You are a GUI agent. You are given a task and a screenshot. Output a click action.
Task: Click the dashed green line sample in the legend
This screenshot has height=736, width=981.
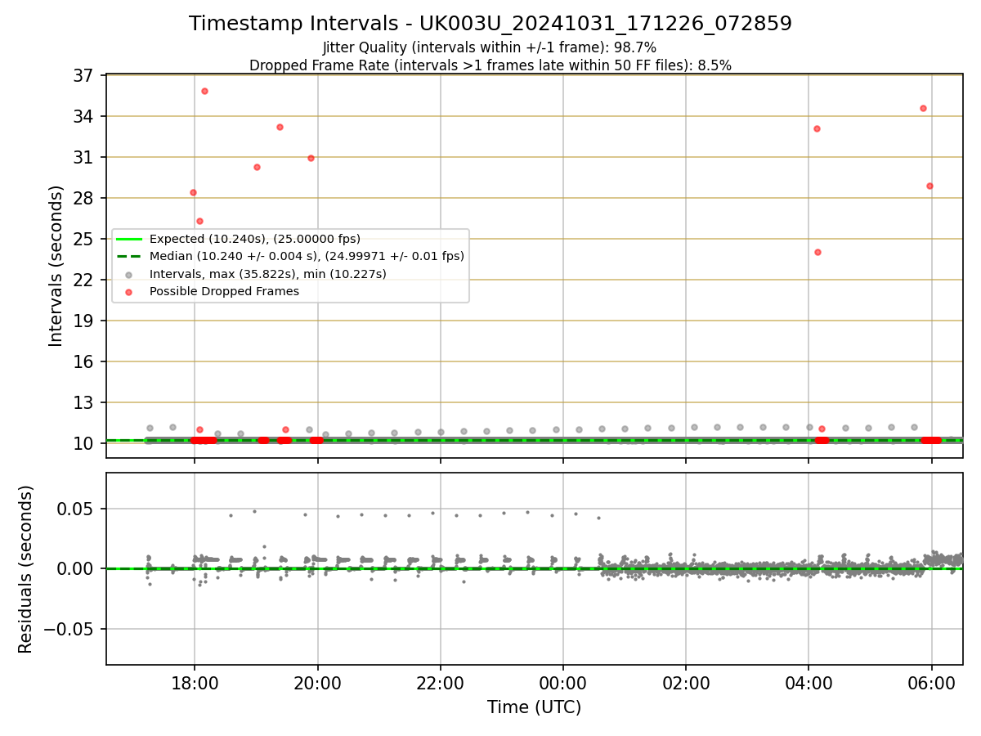pos(129,256)
